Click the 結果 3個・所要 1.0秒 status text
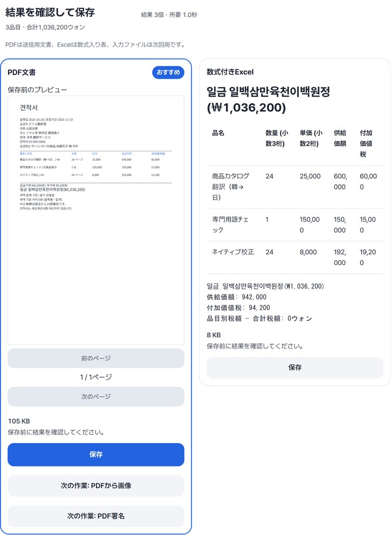 (x=169, y=15)
